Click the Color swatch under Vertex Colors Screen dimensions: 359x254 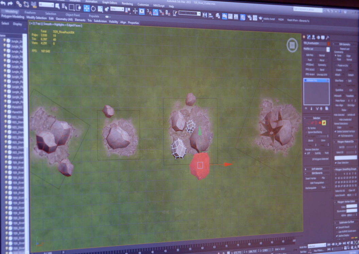pos(351,206)
